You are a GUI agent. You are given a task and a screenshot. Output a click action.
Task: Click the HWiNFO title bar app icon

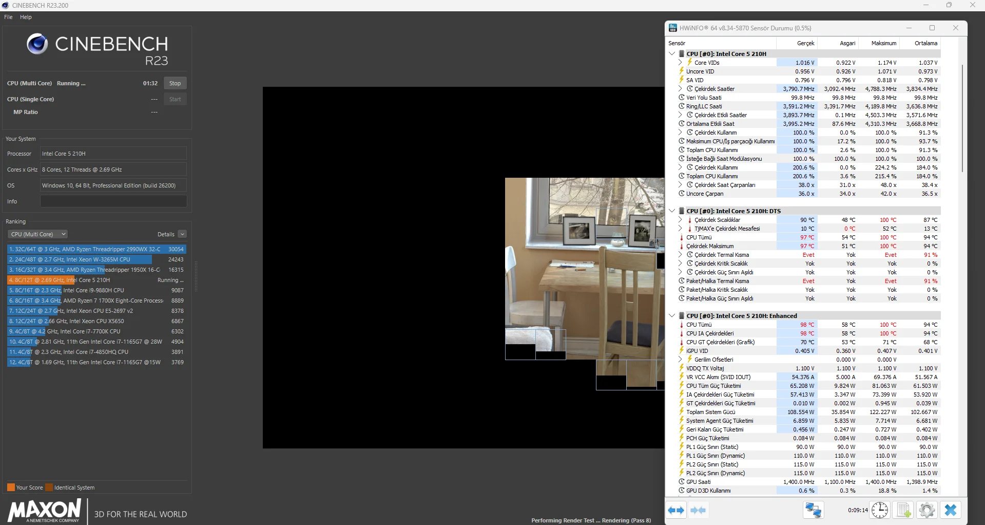(x=673, y=28)
